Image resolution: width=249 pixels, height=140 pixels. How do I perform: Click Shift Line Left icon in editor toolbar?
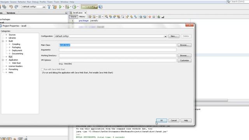(141, 17)
